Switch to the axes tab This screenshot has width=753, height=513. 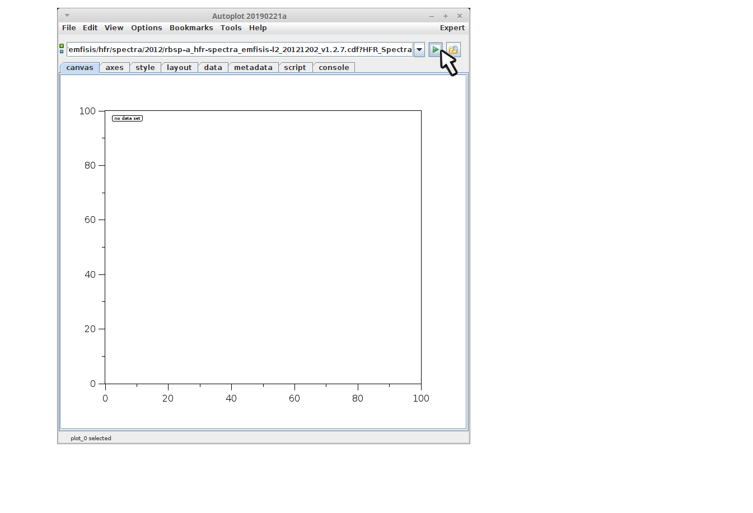[114, 68]
